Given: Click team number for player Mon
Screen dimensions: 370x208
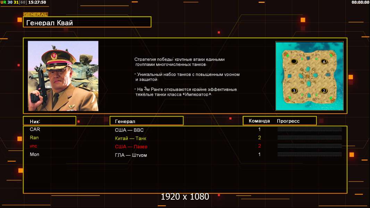Looking at the screenshot, I should [x=259, y=154].
